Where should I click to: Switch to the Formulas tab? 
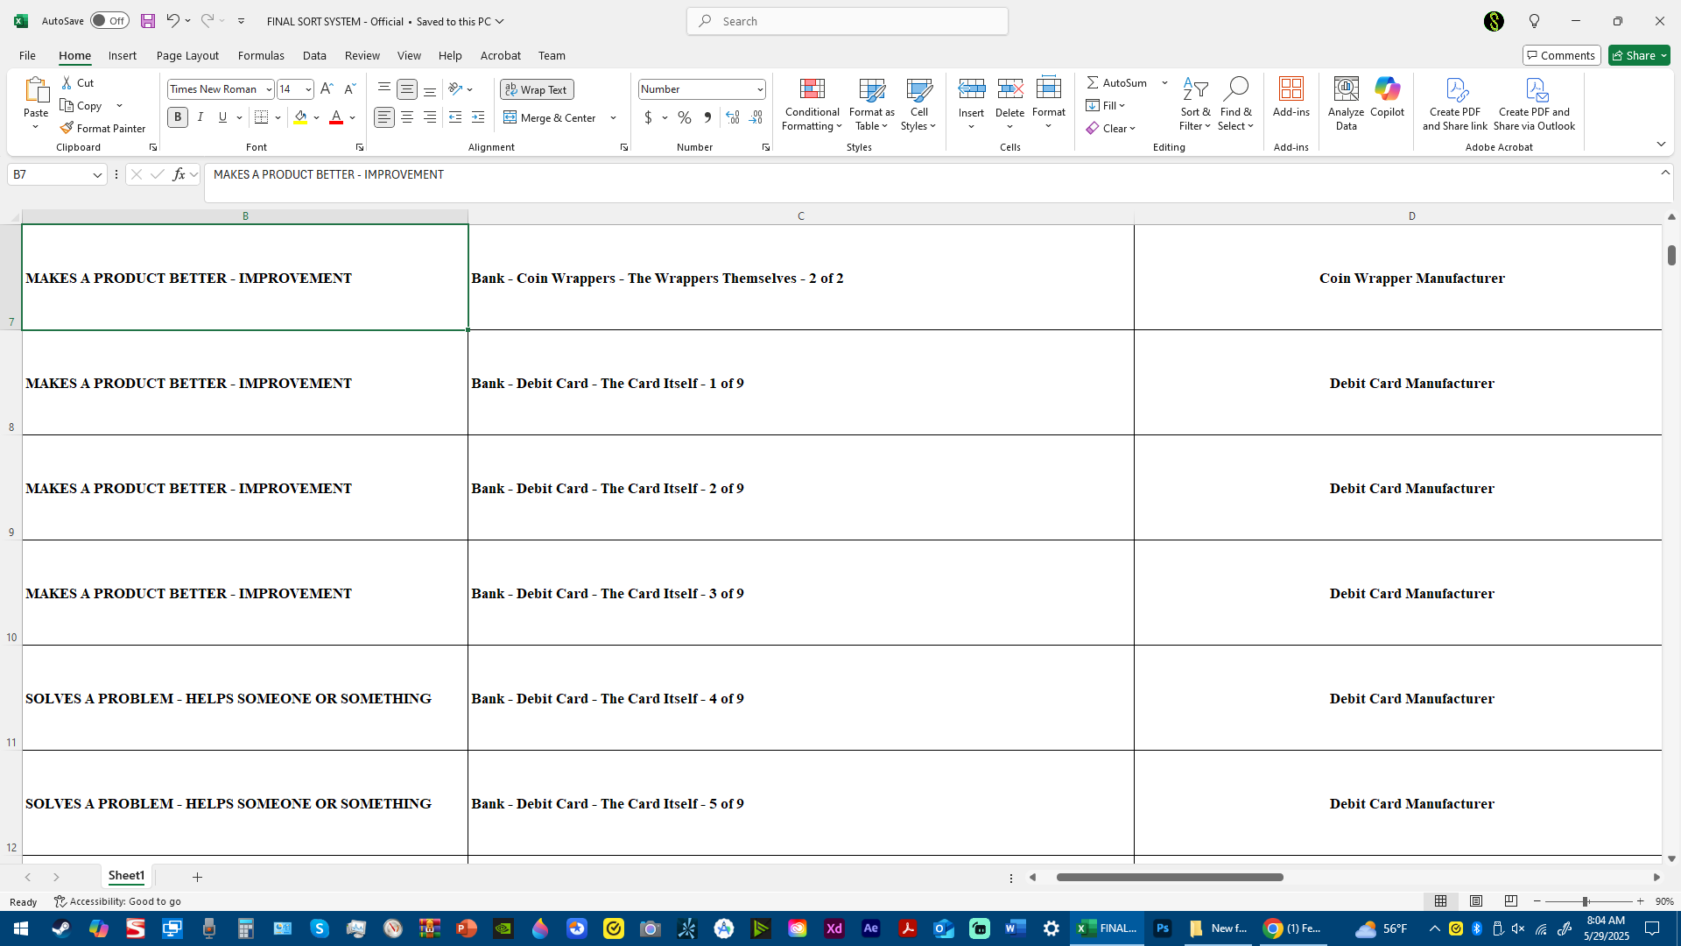pos(261,55)
